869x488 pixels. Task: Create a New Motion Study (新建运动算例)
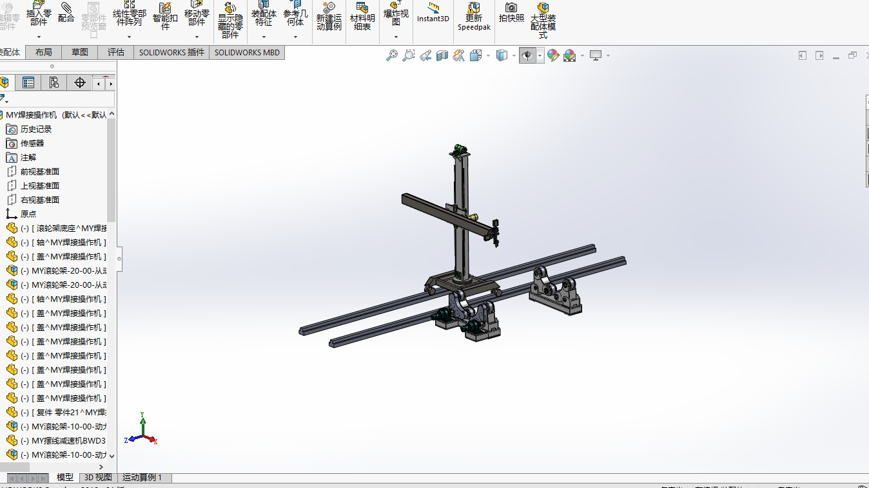[x=329, y=16]
